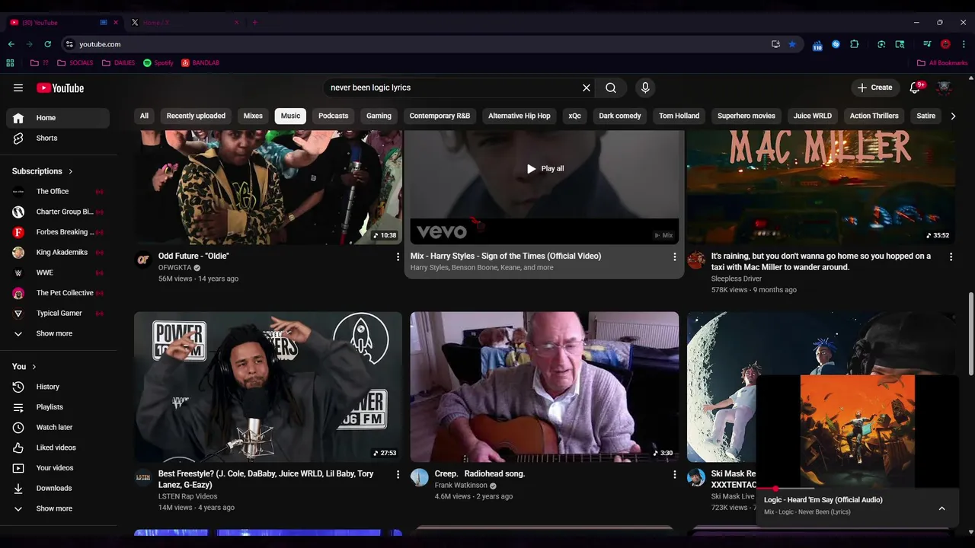This screenshot has height=548, width=975.
Task: Open more options for Best Freestyle video
Action: click(x=398, y=474)
